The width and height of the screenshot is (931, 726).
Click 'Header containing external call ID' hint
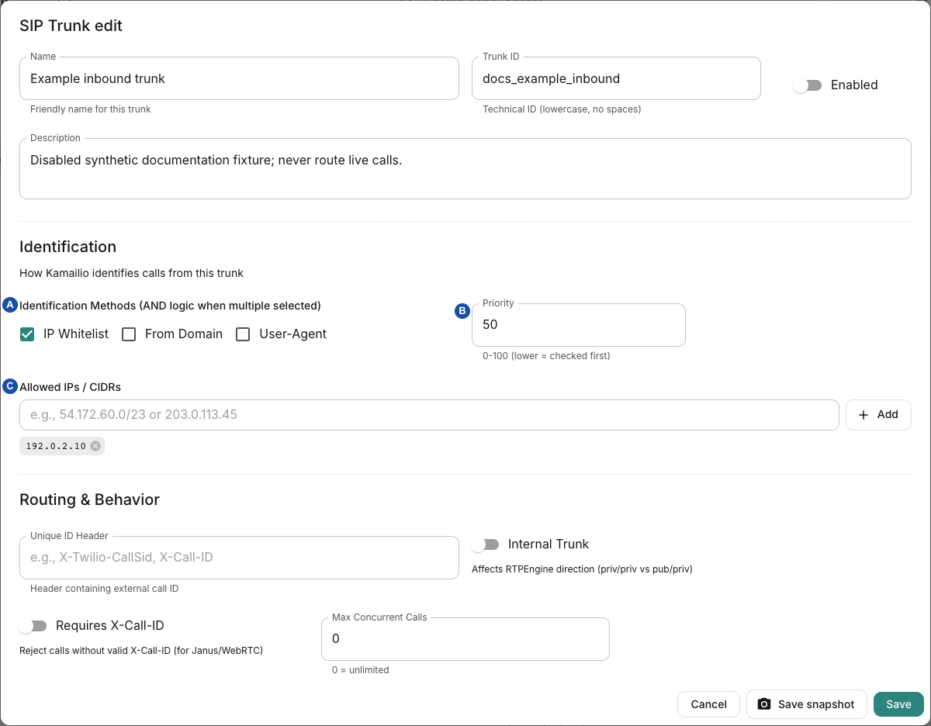click(x=105, y=589)
